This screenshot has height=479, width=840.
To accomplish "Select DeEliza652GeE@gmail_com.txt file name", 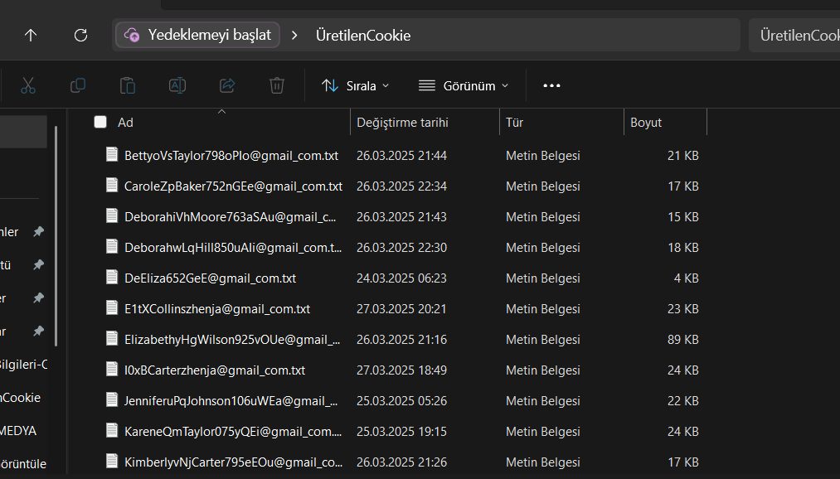I will (210, 278).
